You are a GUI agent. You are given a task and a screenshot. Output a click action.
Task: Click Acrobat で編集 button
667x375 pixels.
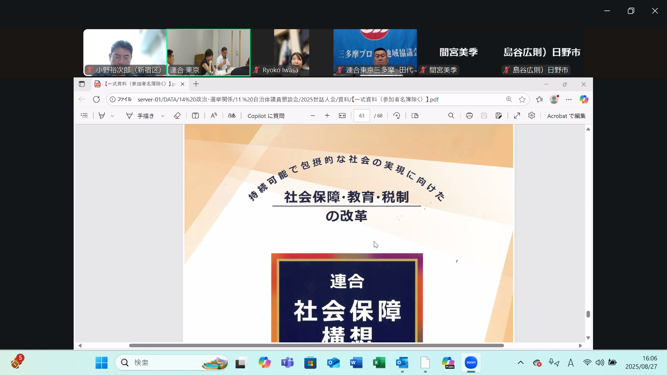[x=566, y=116]
